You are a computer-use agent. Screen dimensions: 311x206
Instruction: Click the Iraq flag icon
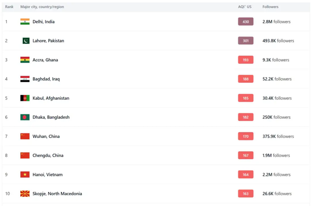coord(25,79)
